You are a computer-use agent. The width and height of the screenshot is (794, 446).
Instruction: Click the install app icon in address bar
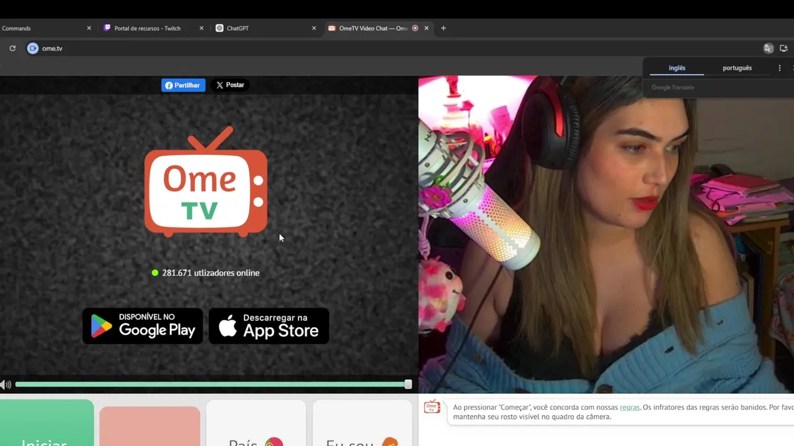tap(783, 48)
